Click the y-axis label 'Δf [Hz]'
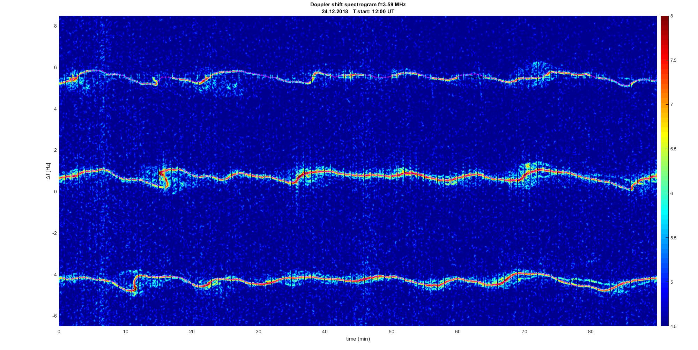This screenshot has width=698, height=350. point(48,171)
